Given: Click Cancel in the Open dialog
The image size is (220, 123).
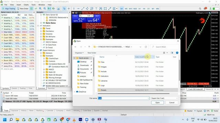Looking at the screenshot, I should pos(172,102).
